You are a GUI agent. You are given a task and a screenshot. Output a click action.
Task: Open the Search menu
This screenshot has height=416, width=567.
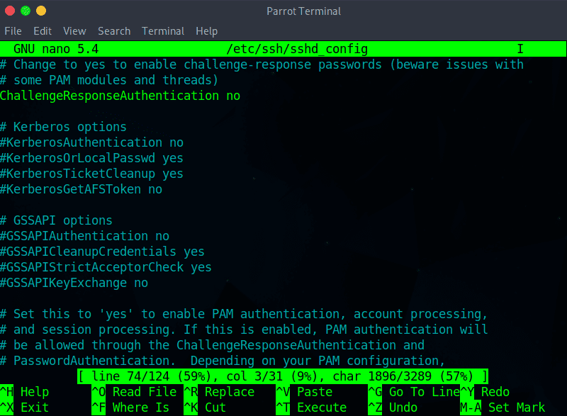[x=114, y=31]
